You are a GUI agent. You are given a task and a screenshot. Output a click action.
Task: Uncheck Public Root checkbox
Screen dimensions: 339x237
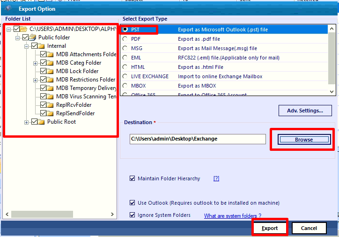coord(34,121)
